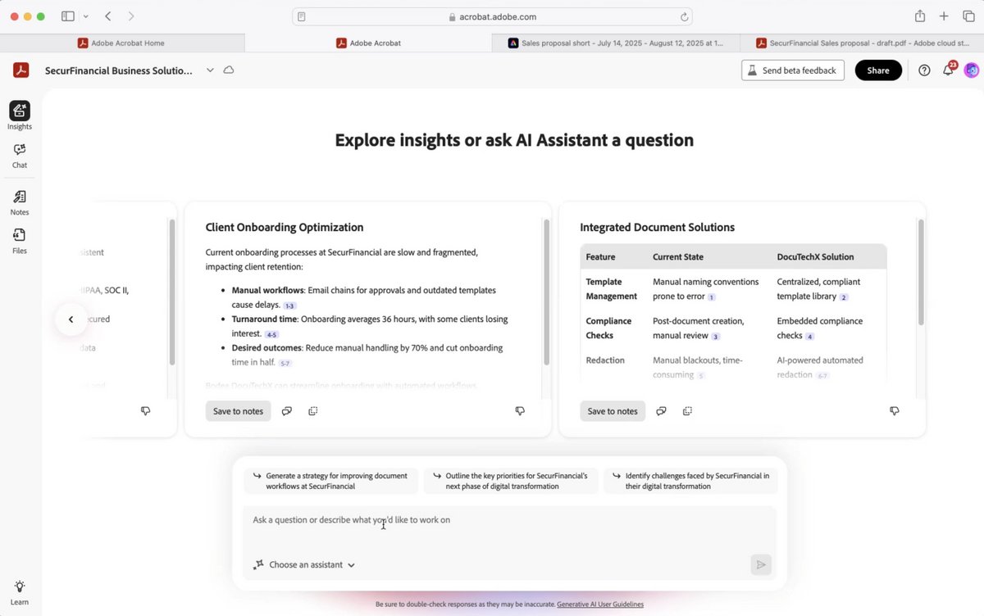The width and height of the screenshot is (984, 616).
Task: Open the notifications bell
Action: 949,70
